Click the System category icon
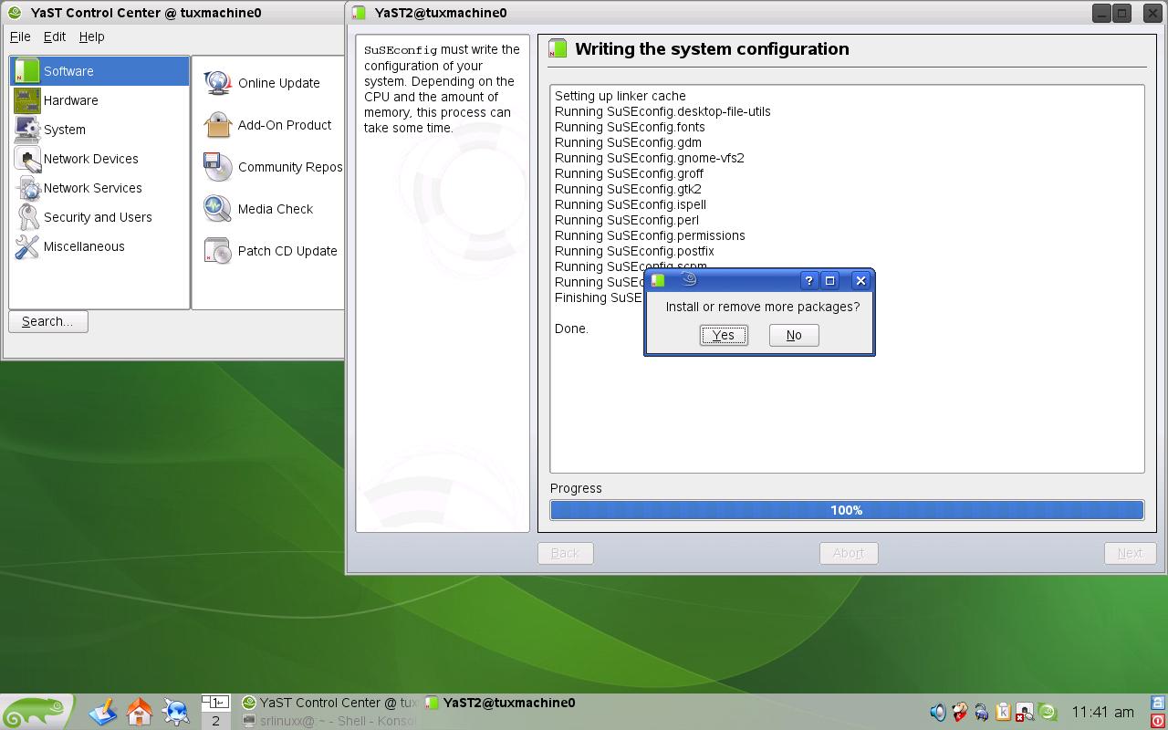This screenshot has height=730, width=1168. [x=26, y=130]
